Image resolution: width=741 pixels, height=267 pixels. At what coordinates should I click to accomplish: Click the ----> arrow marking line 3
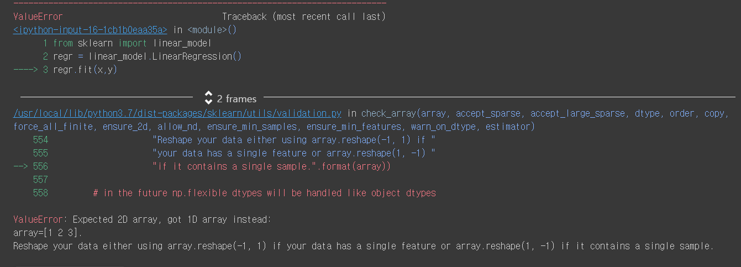coord(25,70)
